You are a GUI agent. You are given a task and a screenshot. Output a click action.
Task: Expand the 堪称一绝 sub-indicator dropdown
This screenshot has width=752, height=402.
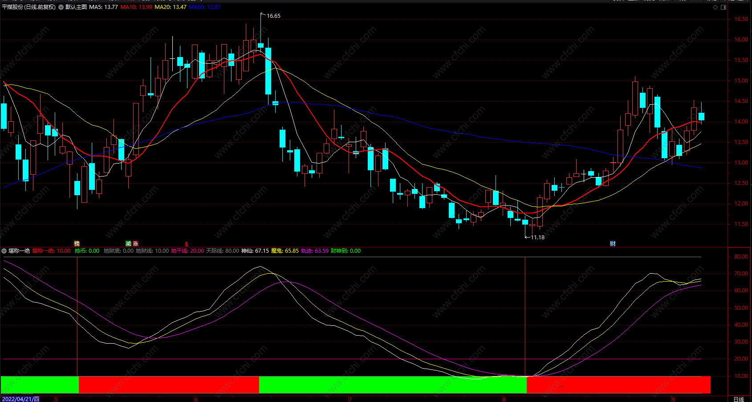[x=4, y=251]
